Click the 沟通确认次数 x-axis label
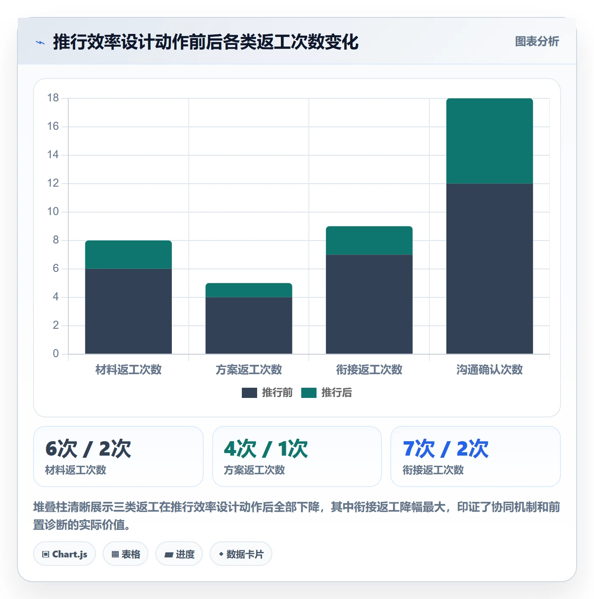Image resolution: width=594 pixels, height=599 pixels. pos(490,369)
